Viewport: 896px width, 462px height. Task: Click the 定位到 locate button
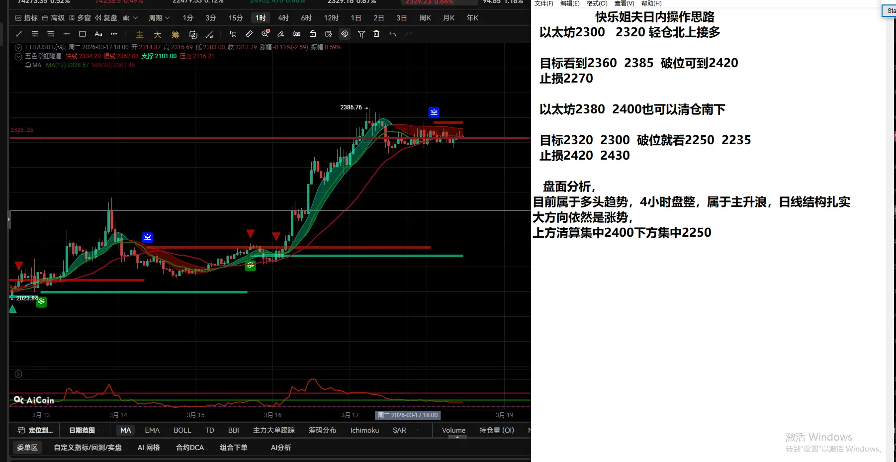[35, 430]
